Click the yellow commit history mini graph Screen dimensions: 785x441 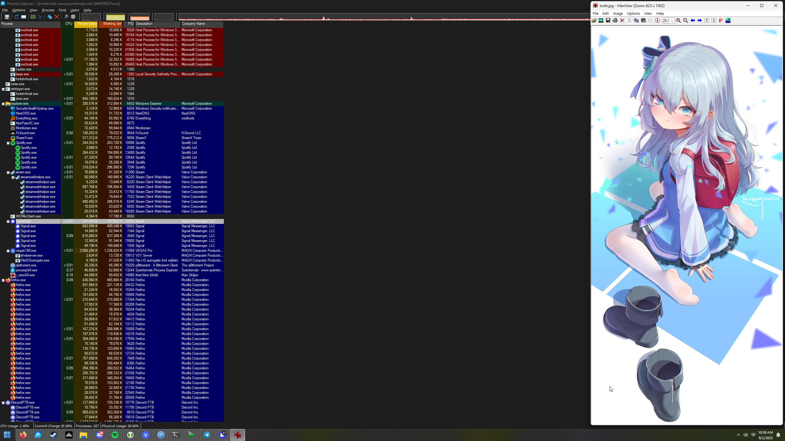115,17
